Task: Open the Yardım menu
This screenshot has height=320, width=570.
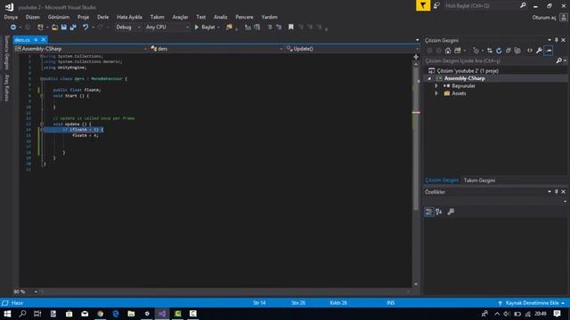Action: click(269, 17)
